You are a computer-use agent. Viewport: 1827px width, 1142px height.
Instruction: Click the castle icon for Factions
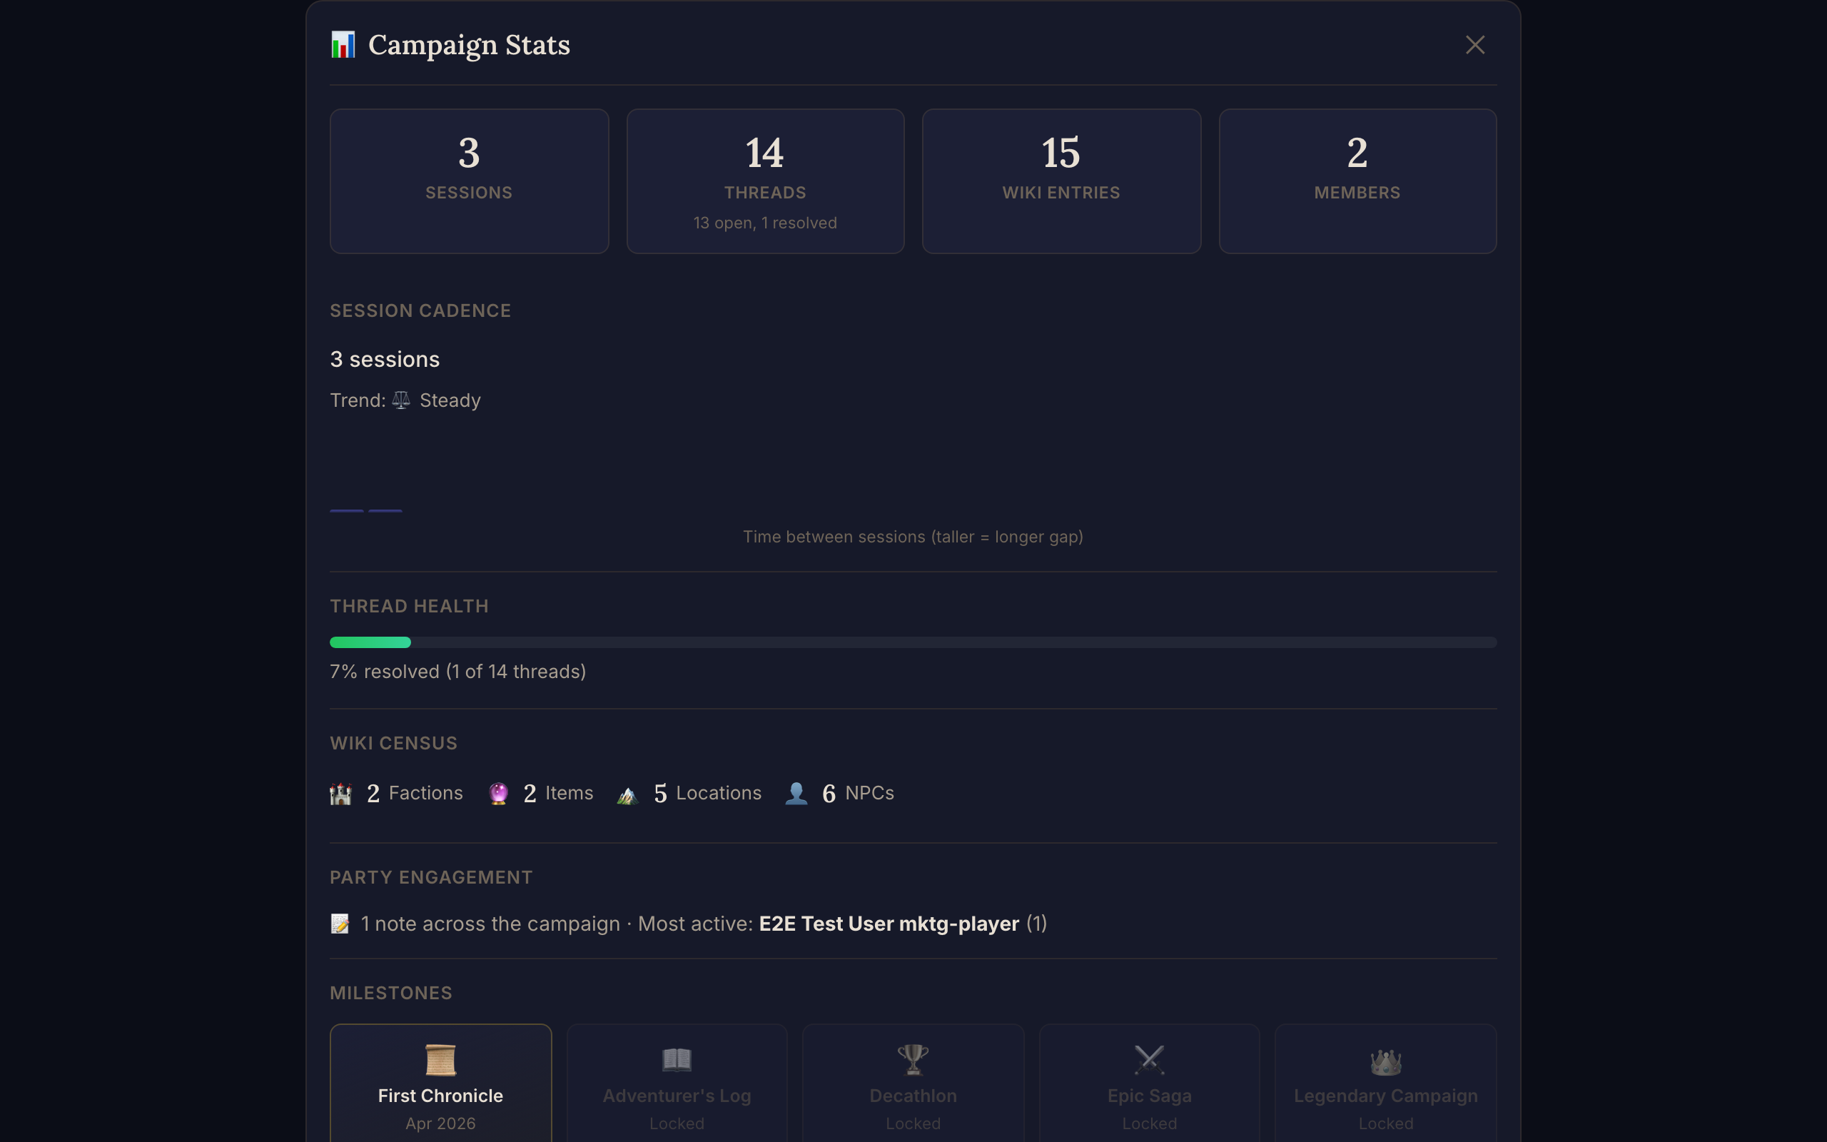click(341, 793)
